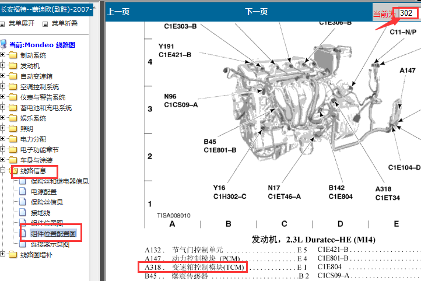Click the A318 C1ET34 label in diagram
421x281 pixels.
(387, 193)
